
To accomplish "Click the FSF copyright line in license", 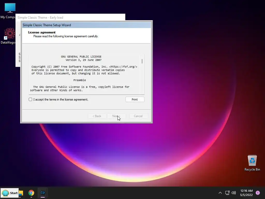I will [x=84, y=67].
